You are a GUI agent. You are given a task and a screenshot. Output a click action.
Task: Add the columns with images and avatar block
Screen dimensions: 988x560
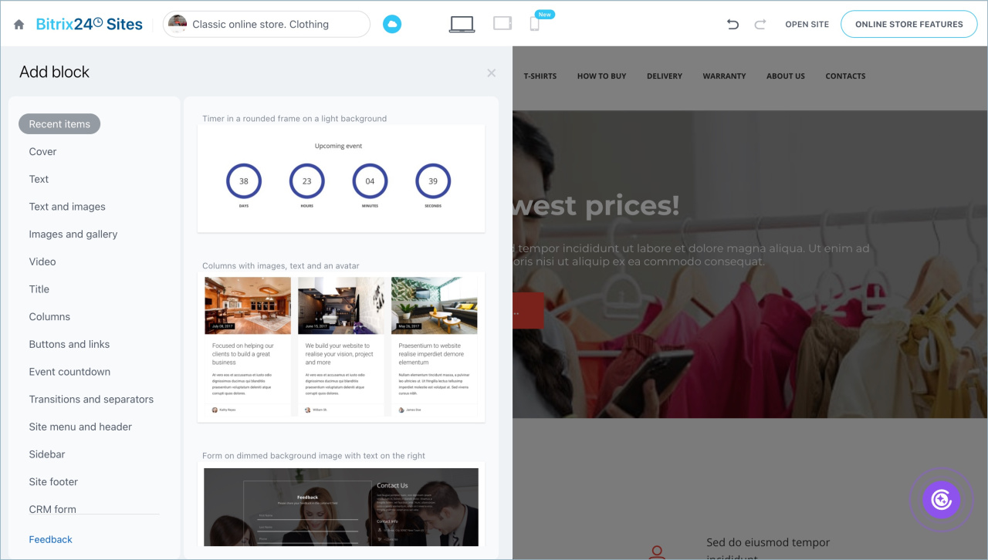point(341,346)
